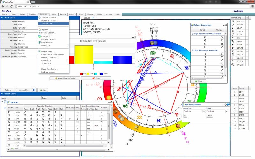Open the Synastry menu
Image resolution: width=255 pixels, height=159 pixels.
pos(72,14)
